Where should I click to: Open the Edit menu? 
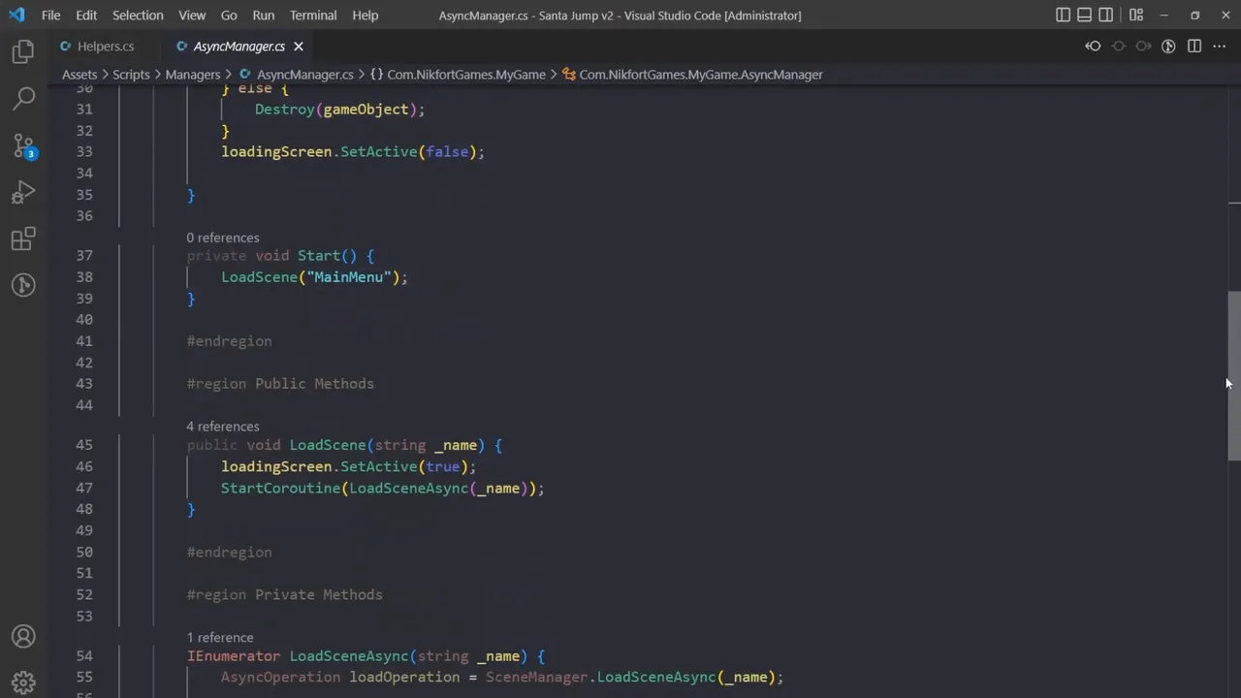pyautogui.click(x=86, y=16)
